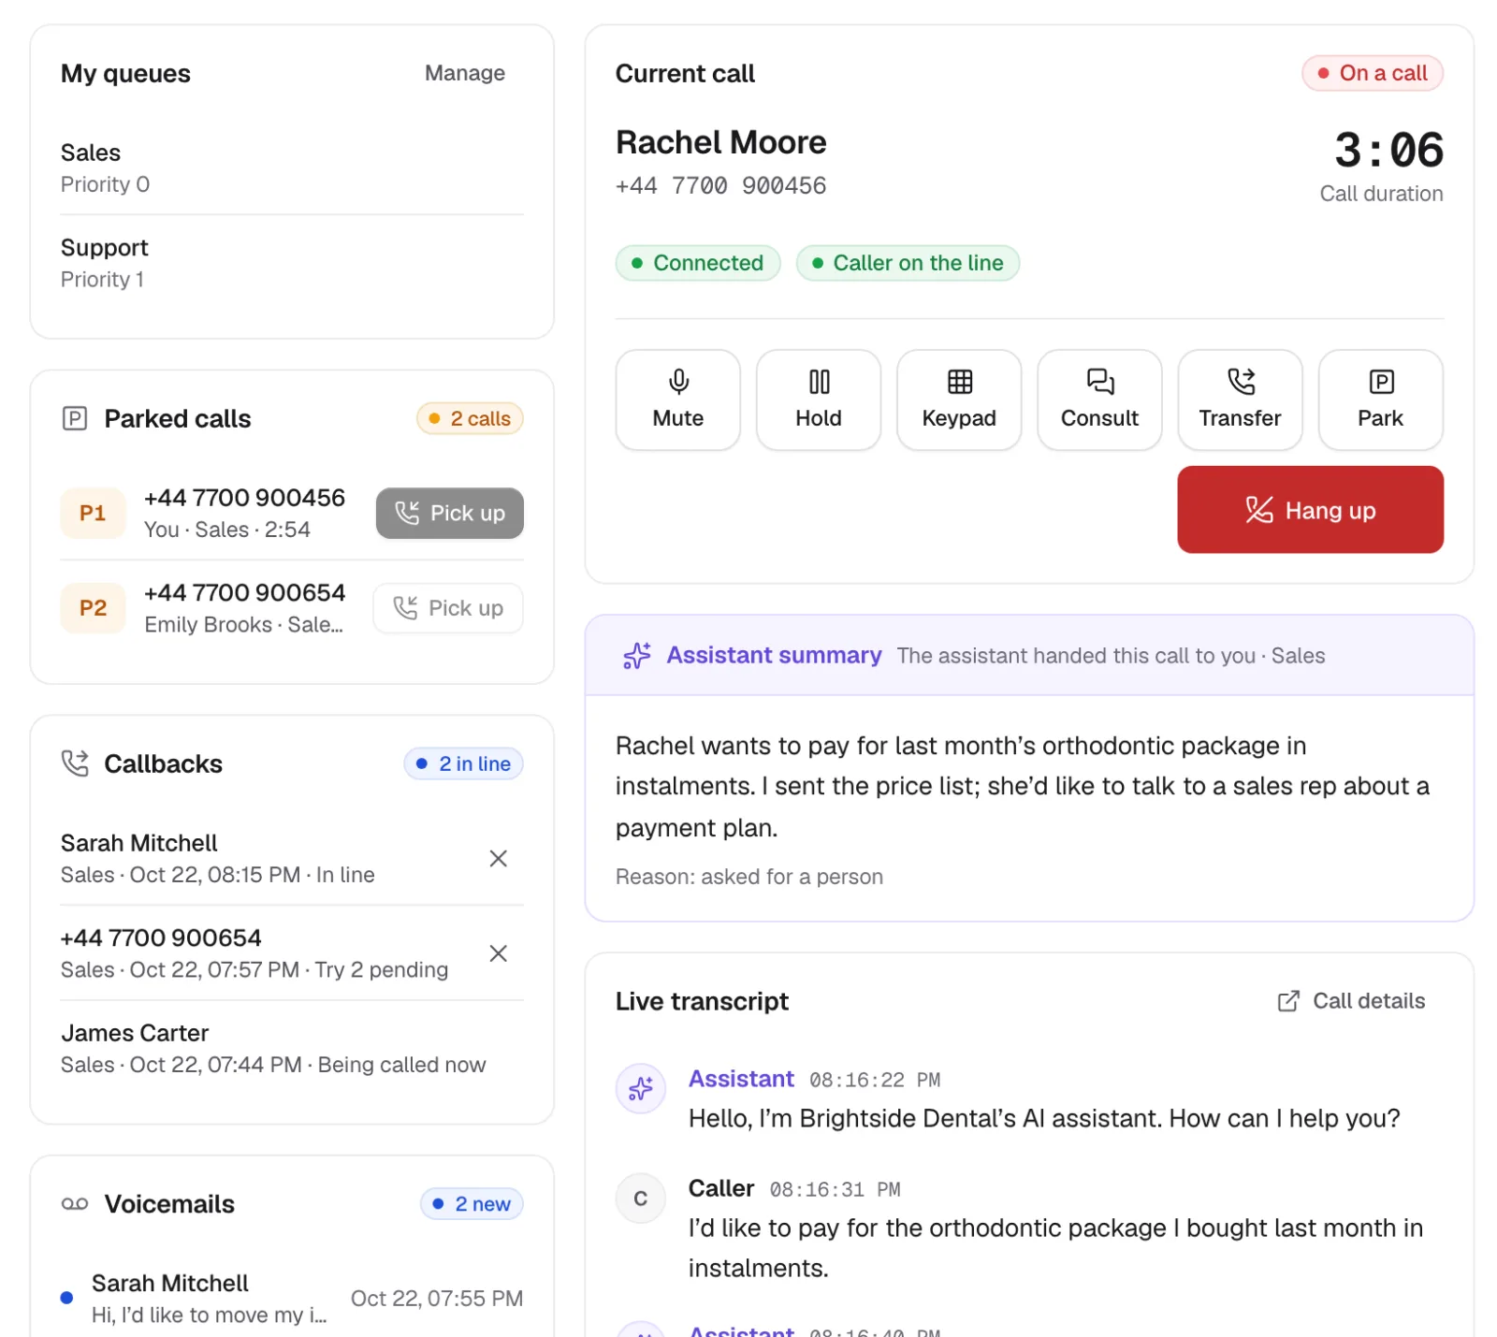Click the 2 new voicemails badge
1497x1337 pixels.
point(472,1204)
